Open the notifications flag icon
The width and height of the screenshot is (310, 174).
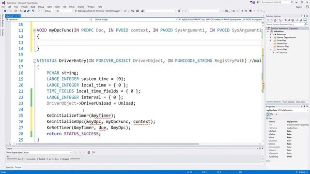coord(252,2)
